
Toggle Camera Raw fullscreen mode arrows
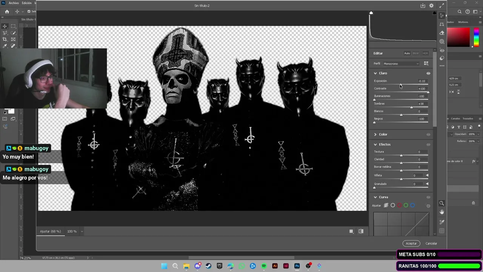441,5
